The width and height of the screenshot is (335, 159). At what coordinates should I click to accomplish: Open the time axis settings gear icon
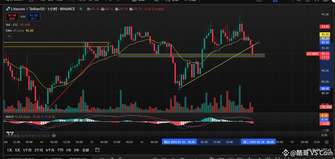click(x=326, y=142)
